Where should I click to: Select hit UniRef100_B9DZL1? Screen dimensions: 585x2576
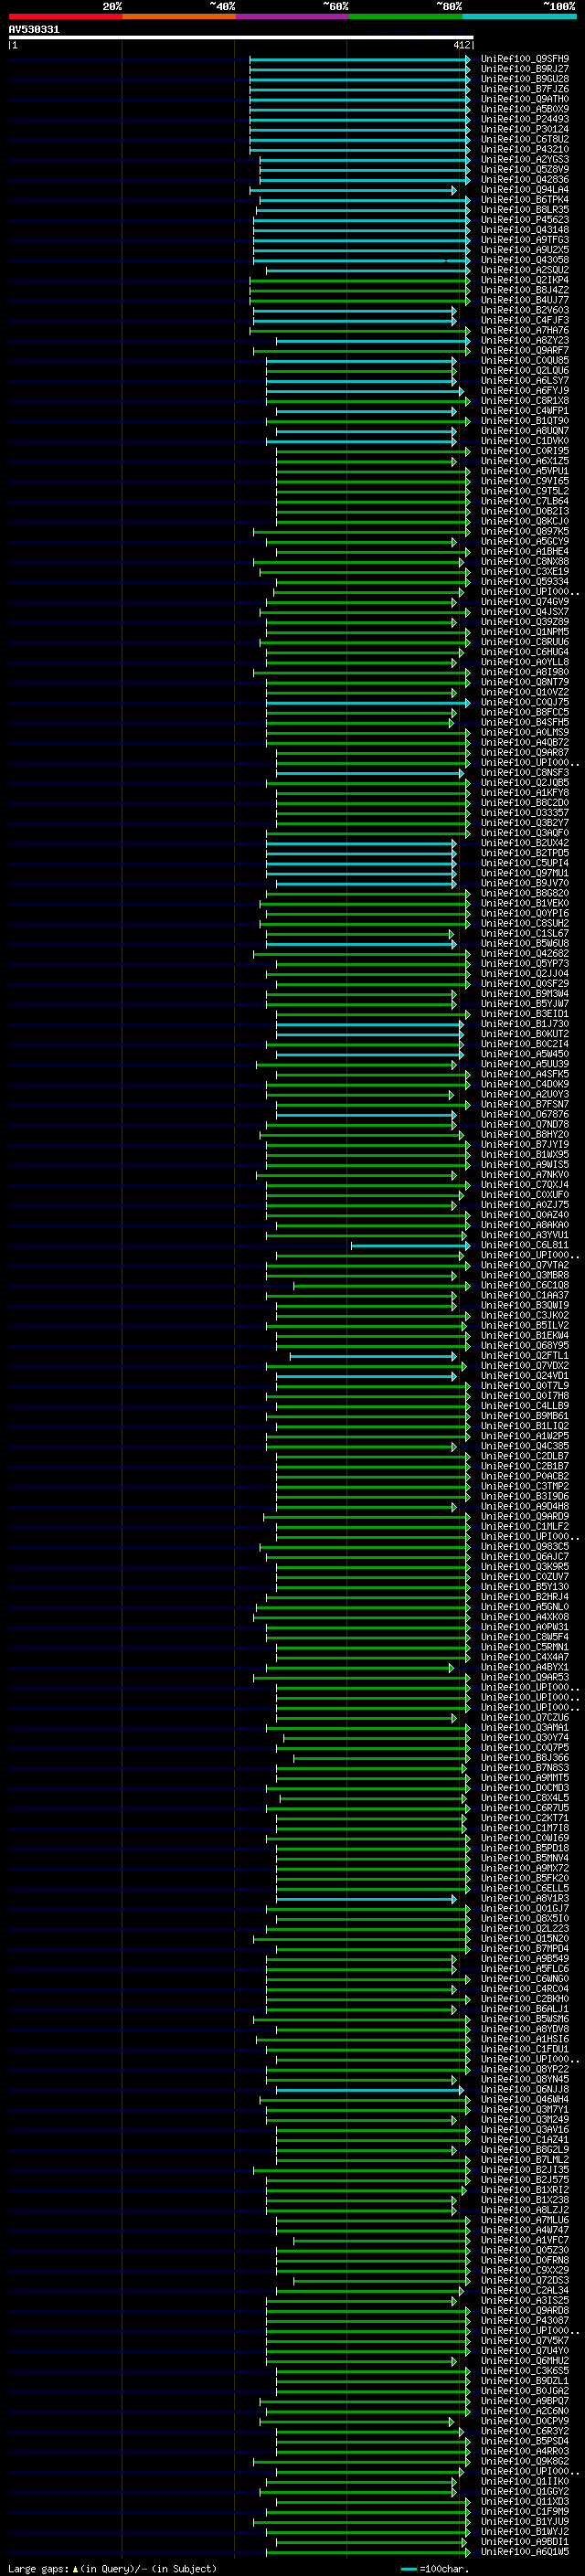point(524,2381)
